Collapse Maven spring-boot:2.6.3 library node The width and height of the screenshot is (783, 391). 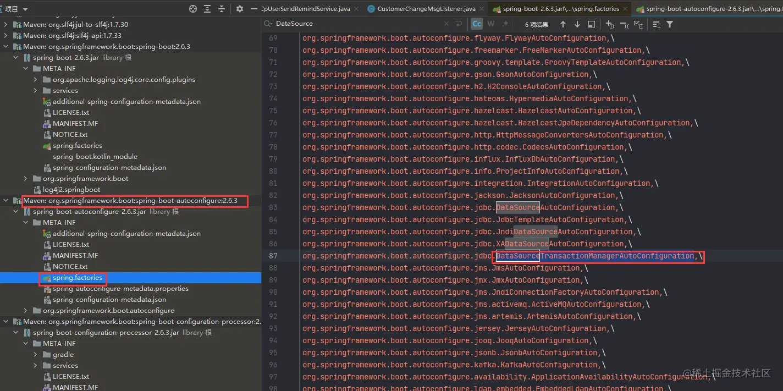point(5,47)
